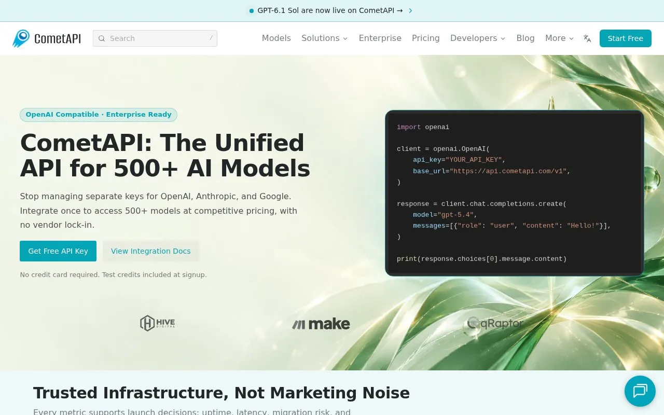
Task: Click the CometAPI brand name text
Action: [58, 38]
